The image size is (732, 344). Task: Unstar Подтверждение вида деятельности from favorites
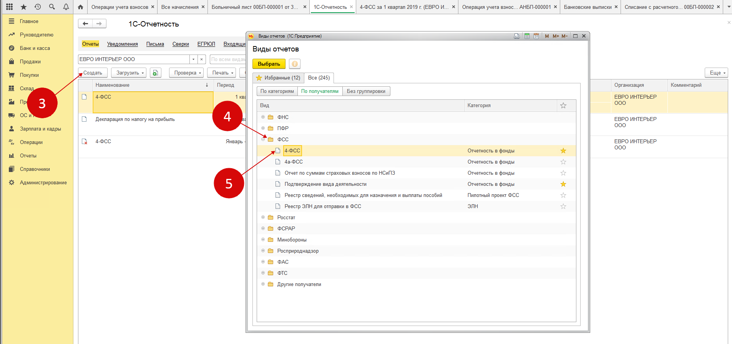point(563,184)
